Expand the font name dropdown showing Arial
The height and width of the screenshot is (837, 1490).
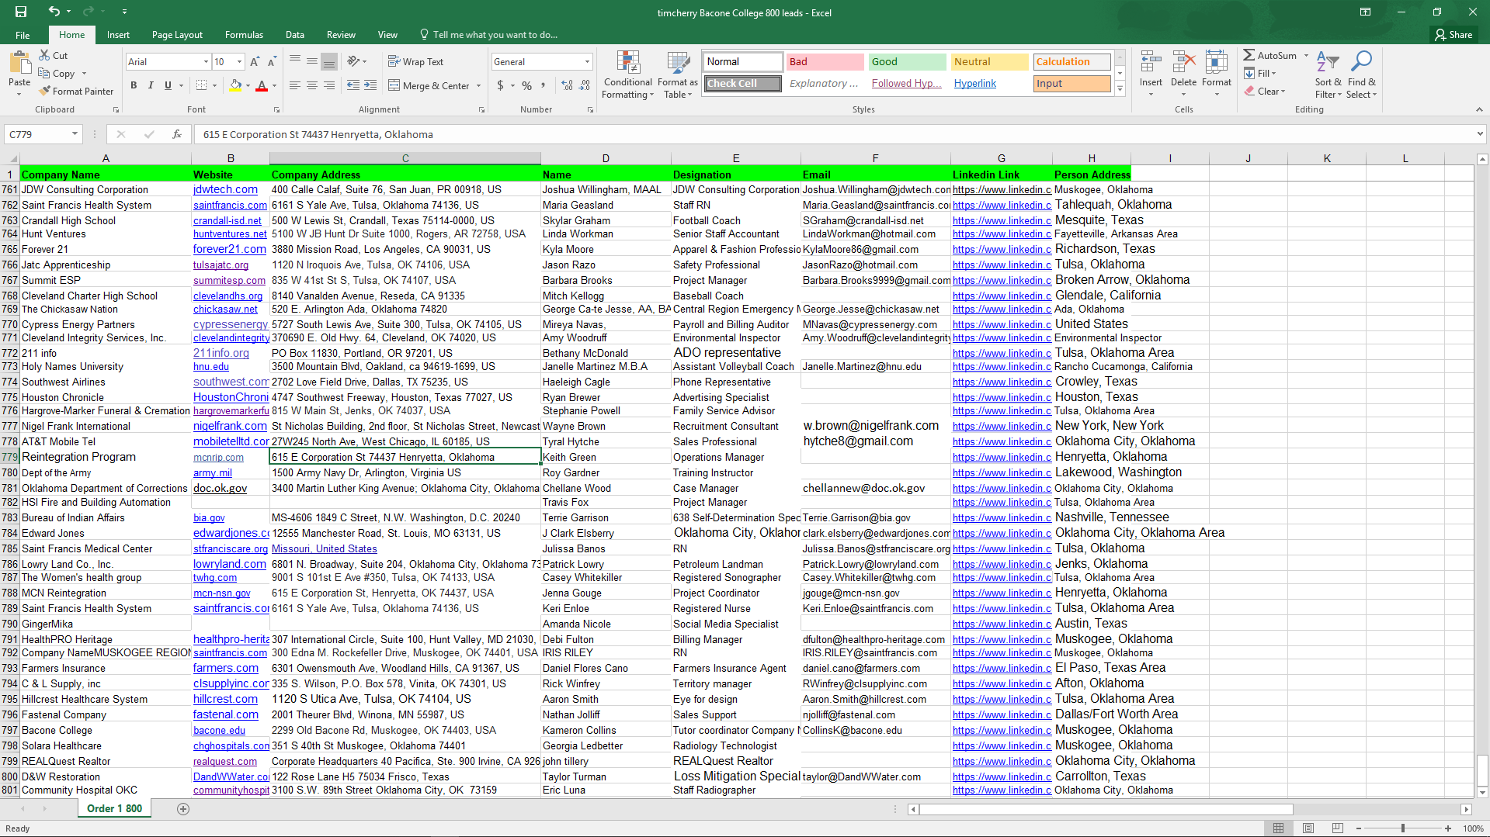click(x=206, y=62)
